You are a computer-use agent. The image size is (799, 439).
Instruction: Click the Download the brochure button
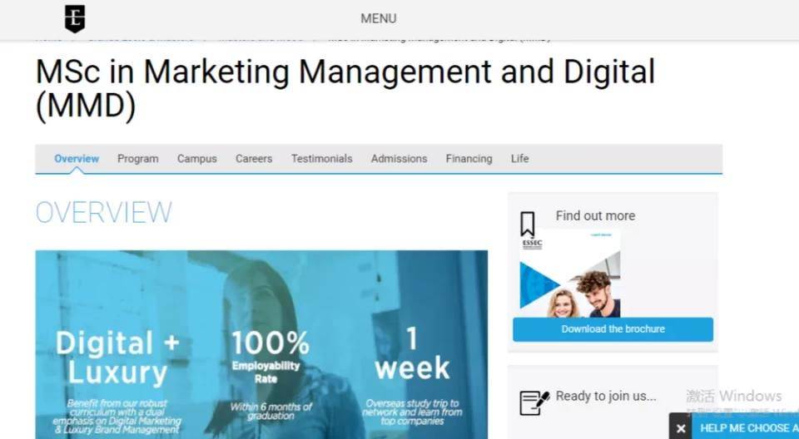click(613, 329)
